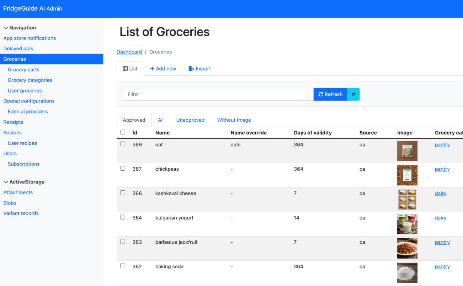Switch to the All scope tab
The image size is (463, 286).
click(161, 120)
